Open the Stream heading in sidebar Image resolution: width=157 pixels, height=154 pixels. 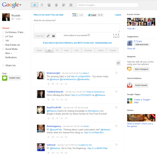pyautogui.click(x=6, y=28)
